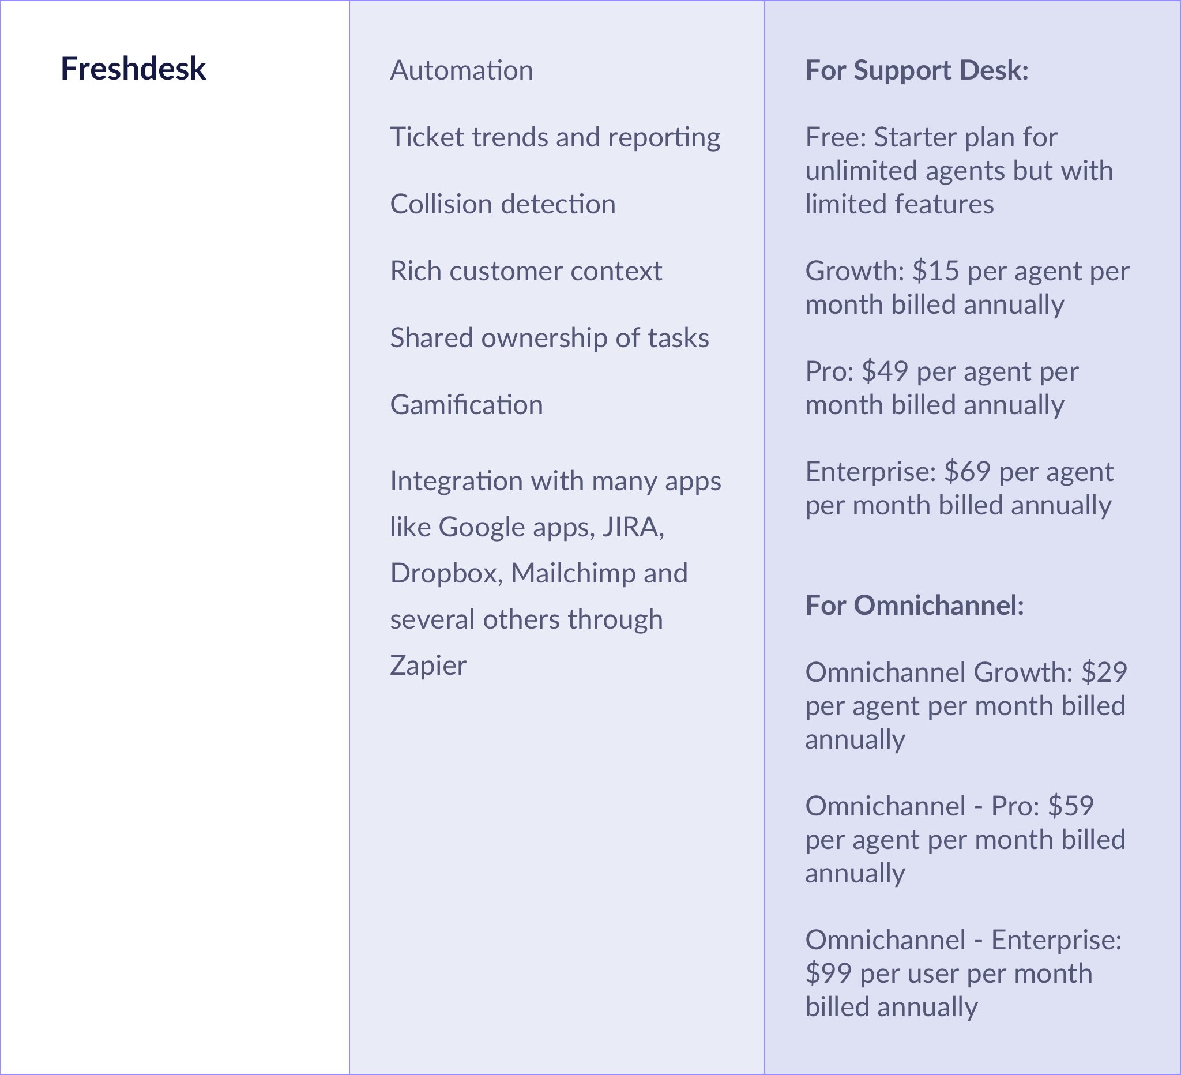Click the word Zapier
The height and width of the screenshot is (1075, 1181).
coord(428,666)
